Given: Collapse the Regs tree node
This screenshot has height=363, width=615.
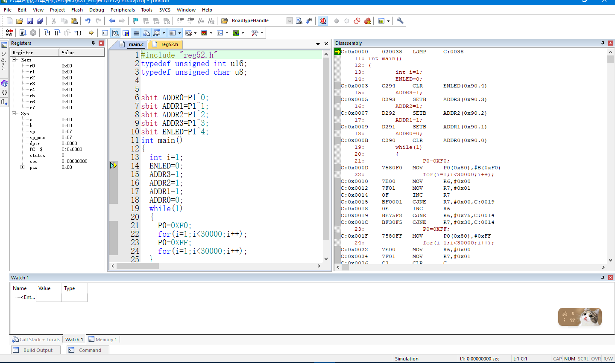Looking at the screenshot, I should click(x=14, y=60).
